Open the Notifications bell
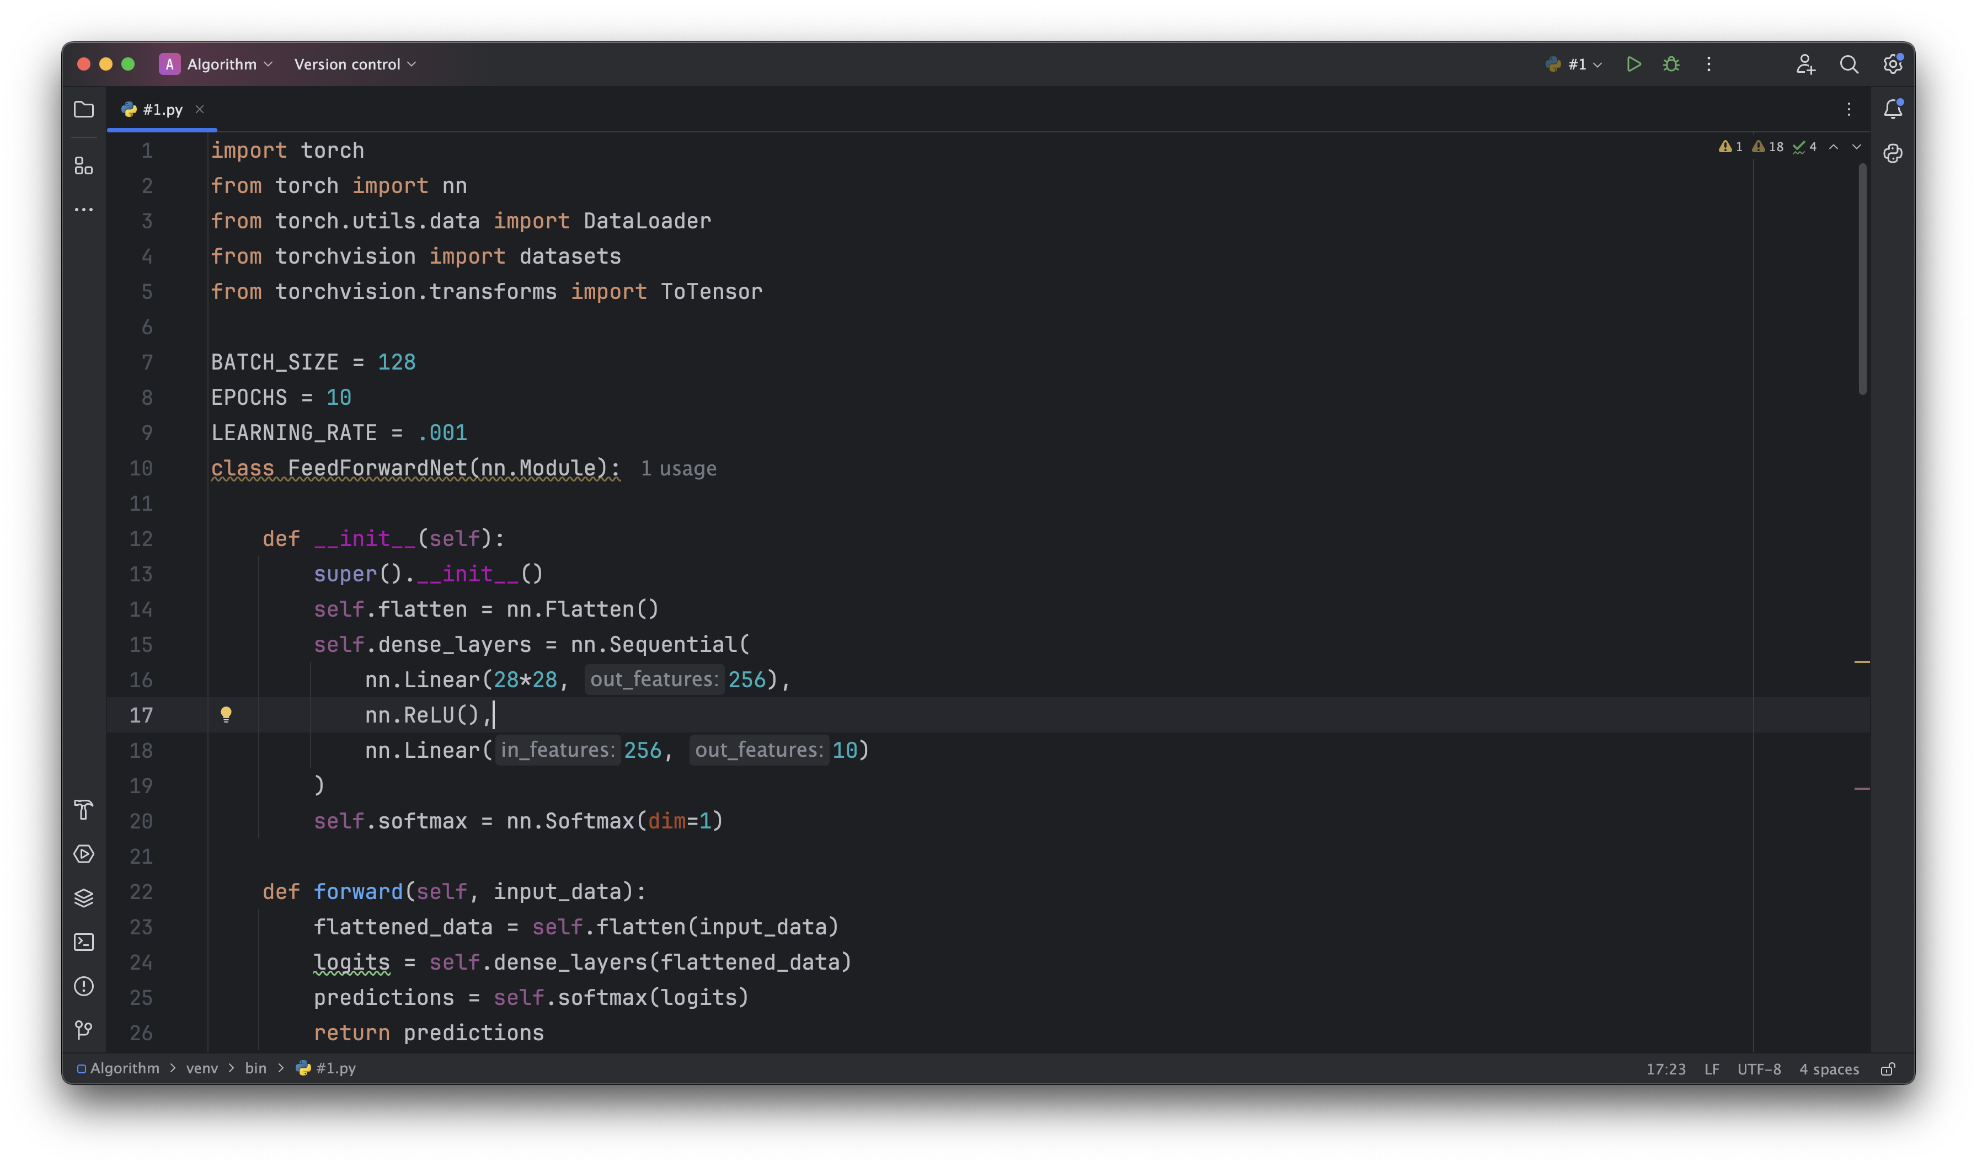The image size is (1977, 1166). [x=1893, y=109]
